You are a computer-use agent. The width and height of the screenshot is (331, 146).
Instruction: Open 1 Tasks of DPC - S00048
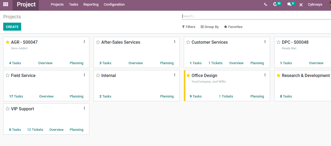pos(286,63)
